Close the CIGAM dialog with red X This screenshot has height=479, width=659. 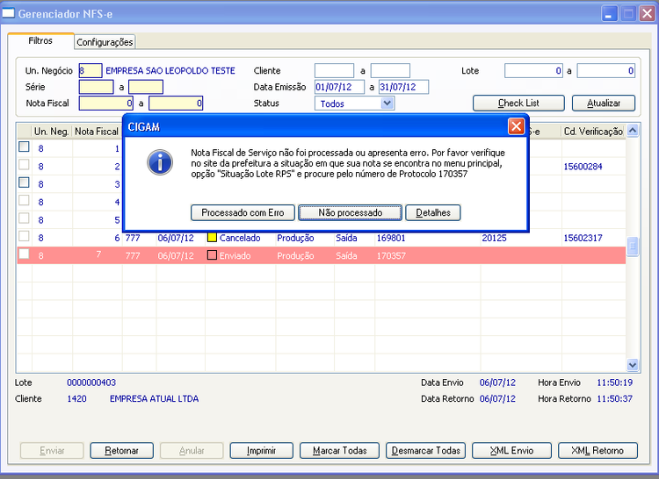(x=516, y=126)
